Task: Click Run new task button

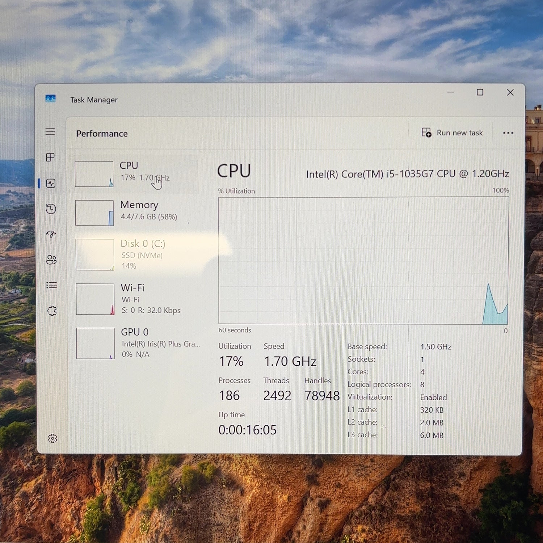Action: point(452,133)
